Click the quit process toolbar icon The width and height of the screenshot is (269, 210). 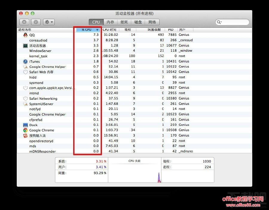point(25,22)
